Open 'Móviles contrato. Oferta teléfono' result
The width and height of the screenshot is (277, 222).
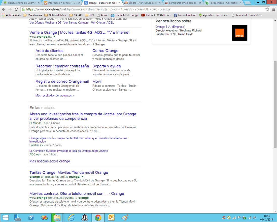pos(77,194)
